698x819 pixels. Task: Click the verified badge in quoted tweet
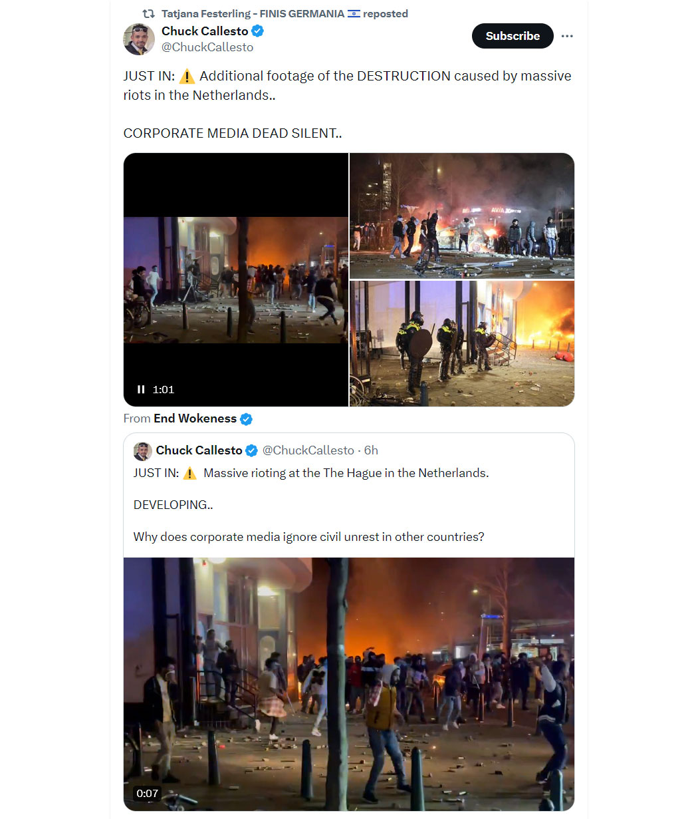click(252, 451)
